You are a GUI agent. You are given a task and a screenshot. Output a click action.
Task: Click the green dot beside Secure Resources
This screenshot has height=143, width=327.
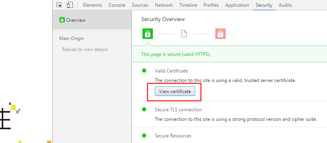pos(144,135)
